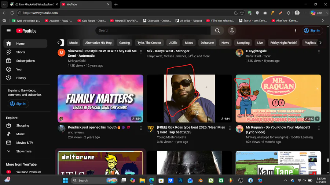The image size is (330, 185).
Task: Open Movies & TV under Explore
Action: click(x=25, y=143)
